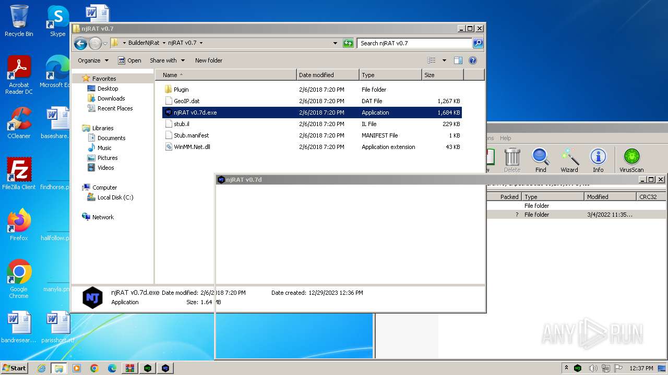Click the Help menu in WinRAR
668x375 pixels.
coord(505,138)
